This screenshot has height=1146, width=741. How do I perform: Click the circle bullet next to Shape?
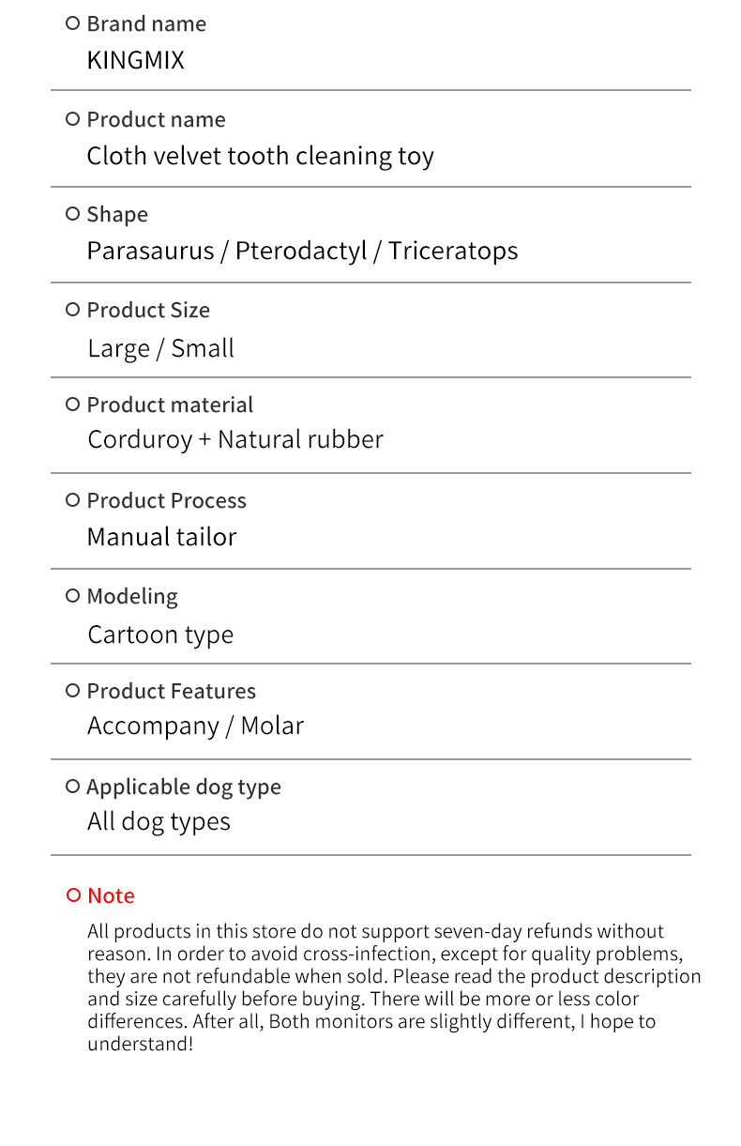click(x=73, y=214)
